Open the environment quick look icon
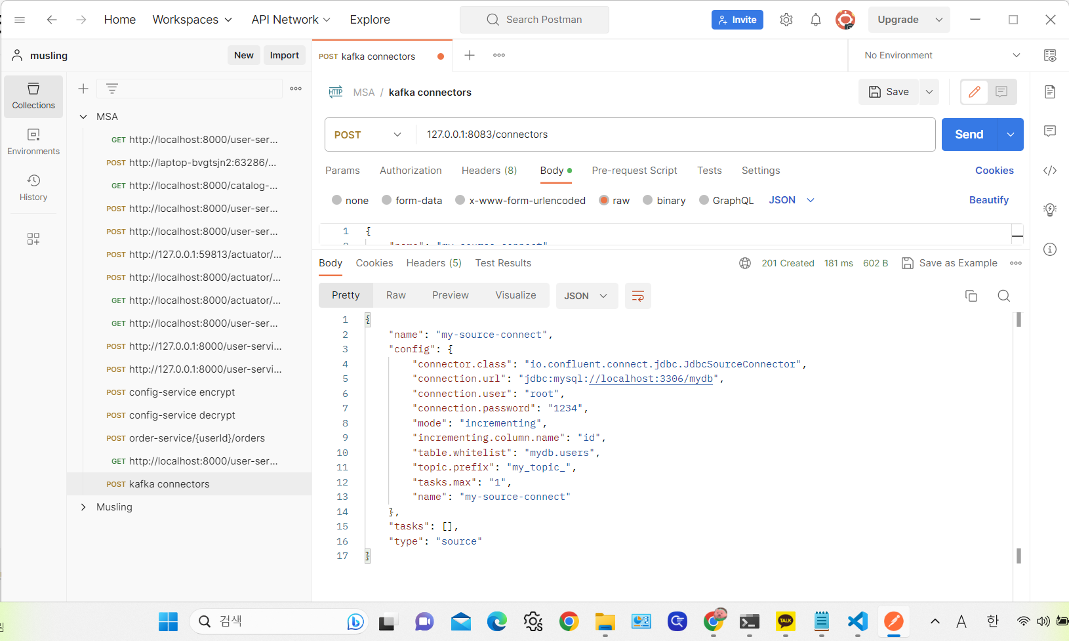1069x641 pixels. tap(1050, 55)
